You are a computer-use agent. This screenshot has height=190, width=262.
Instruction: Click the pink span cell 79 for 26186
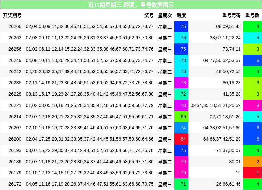181,162
